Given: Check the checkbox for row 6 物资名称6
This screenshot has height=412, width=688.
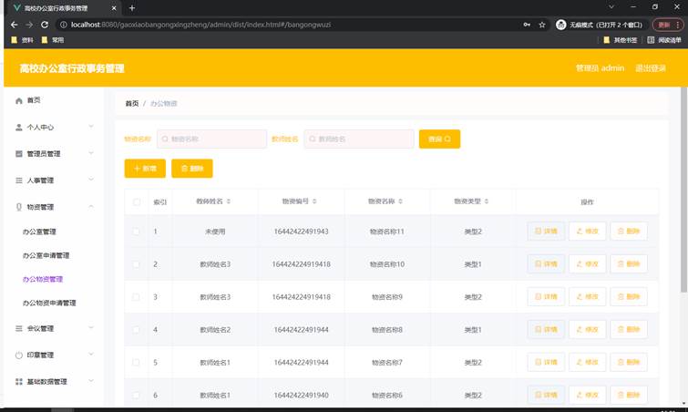Looking at the screenshot, I should [x=136, y=396].
